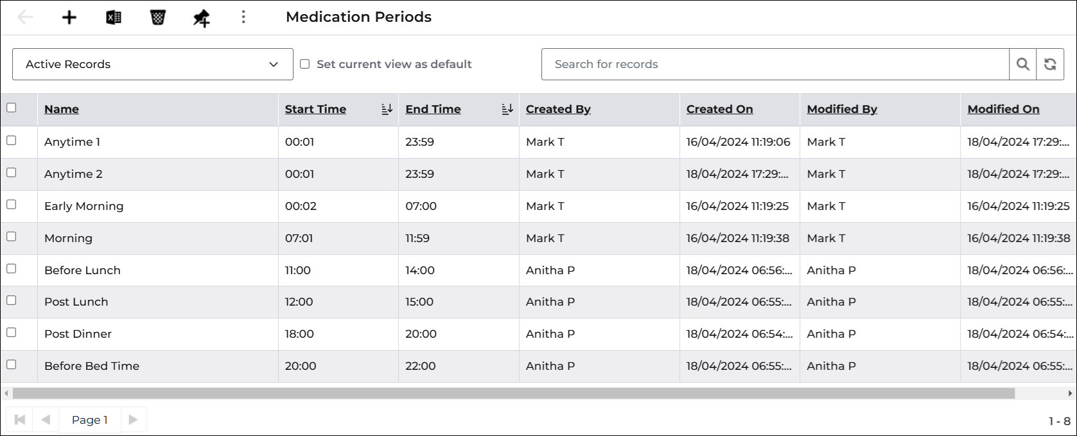Export records to Excel
This screenshot has width=1077, height=436.
tap(114, 17)
